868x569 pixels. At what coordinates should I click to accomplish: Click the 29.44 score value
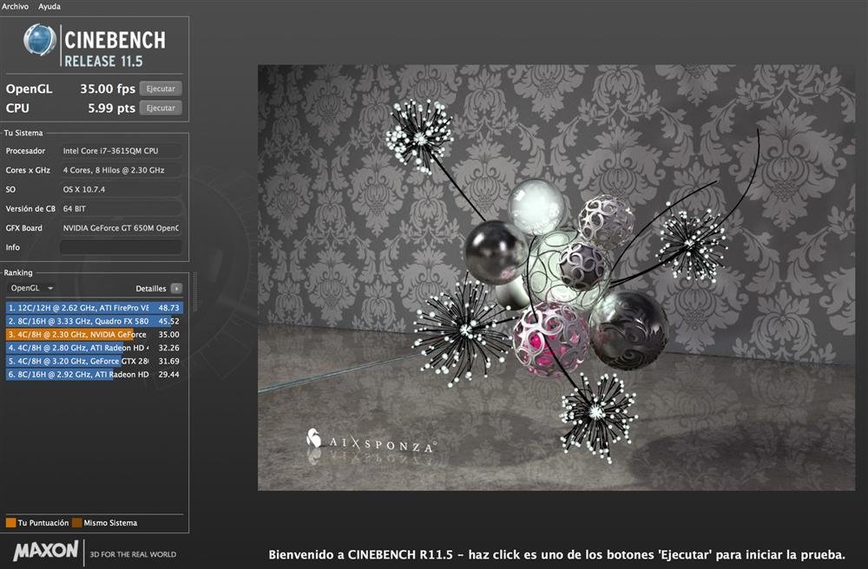point(169,374)
